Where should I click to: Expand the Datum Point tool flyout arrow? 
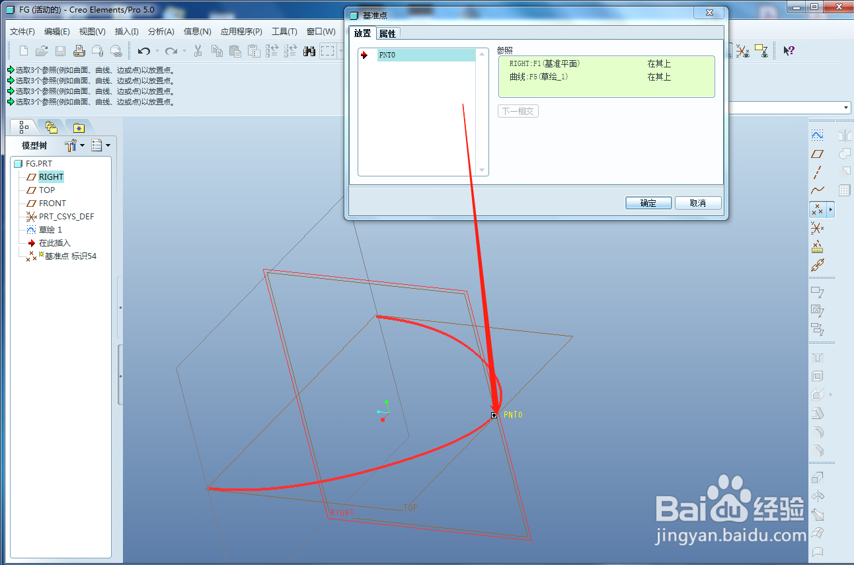pyautogui.click(x=831, y=209)
